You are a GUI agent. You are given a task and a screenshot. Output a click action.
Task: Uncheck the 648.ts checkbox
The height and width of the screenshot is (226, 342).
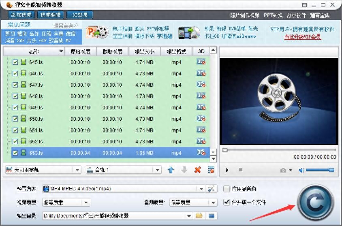(15, 96)
